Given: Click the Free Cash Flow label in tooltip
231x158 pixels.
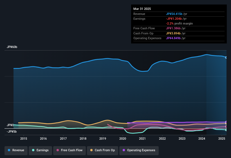Looking at the screenshot, I should (144, 28).
